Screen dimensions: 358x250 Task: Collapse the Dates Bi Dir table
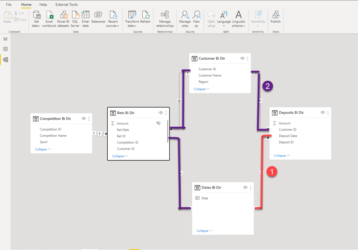[x=204, y=231]
